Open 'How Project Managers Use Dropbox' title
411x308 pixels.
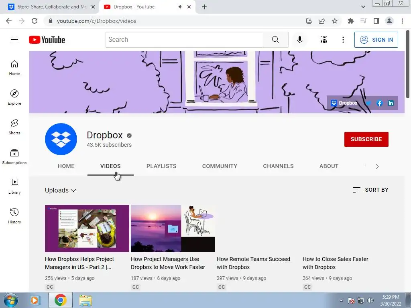tap(168, 263)
